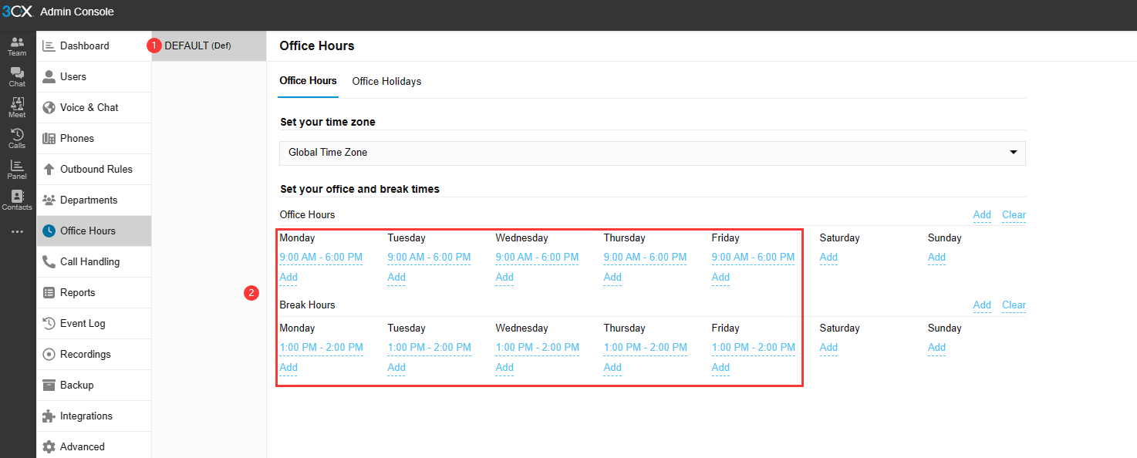This screenshot has height=458, width=1137.
Task: Edit Monday office hours 9:00 AM - 6:00 PM
Action: click(x=321, y=258)
